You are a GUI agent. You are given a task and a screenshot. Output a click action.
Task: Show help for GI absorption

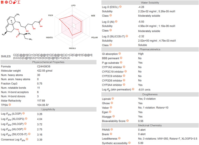120,53
